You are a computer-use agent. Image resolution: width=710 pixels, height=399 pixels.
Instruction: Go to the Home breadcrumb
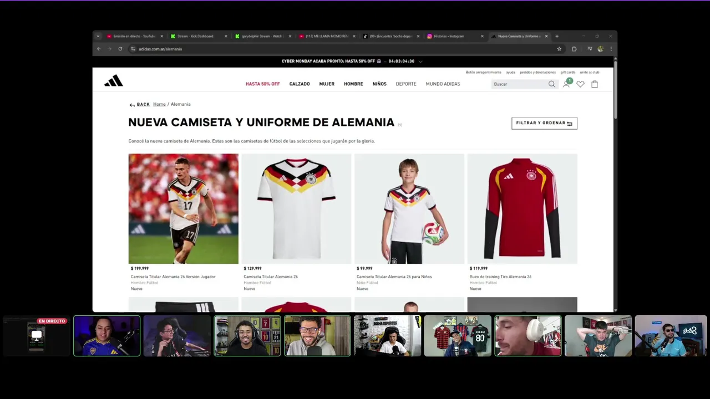[x=159, y=104]
